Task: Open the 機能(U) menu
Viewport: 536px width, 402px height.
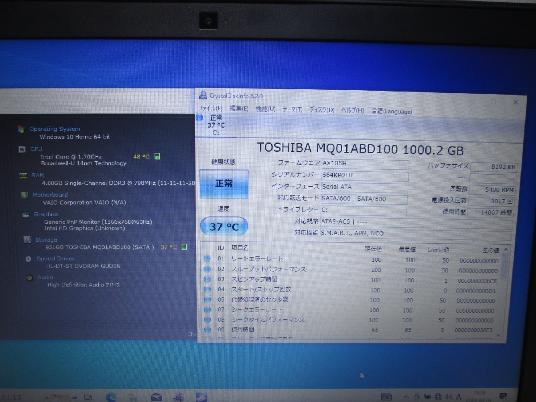Action: click(x=265, y=109)
